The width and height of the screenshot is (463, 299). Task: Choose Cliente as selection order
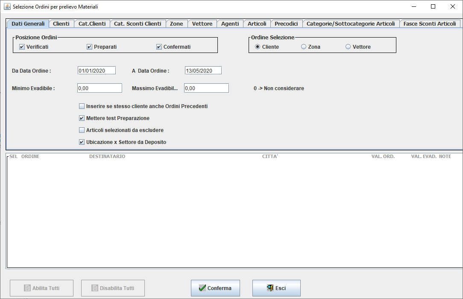tap(258, 47)
